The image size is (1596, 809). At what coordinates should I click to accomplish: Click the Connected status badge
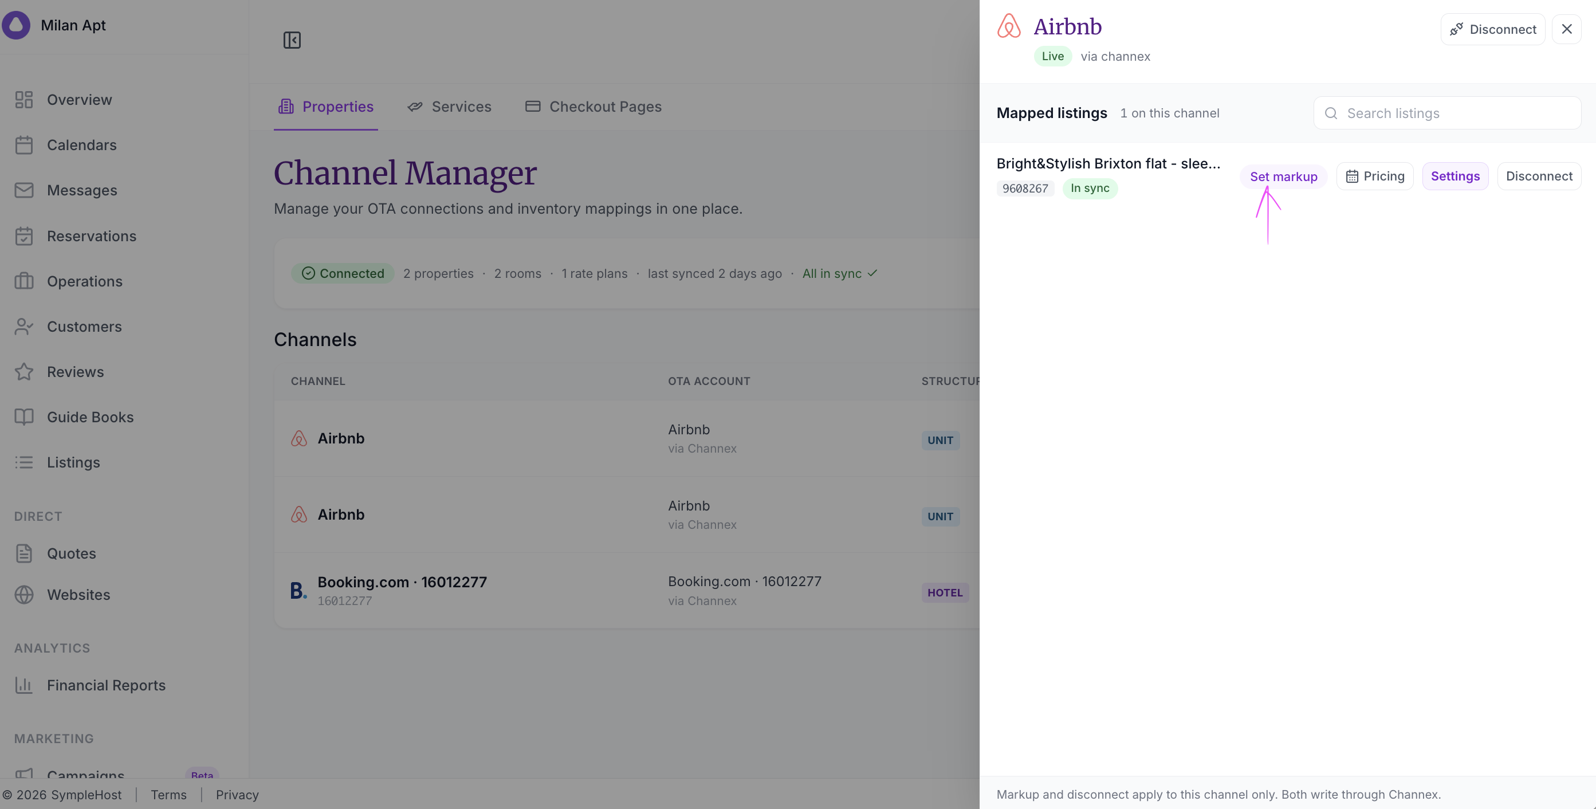click(343, 273)
